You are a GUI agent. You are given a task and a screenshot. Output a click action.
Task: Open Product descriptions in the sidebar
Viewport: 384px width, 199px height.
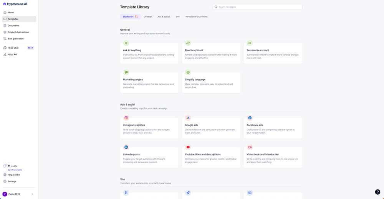point(19,32)
